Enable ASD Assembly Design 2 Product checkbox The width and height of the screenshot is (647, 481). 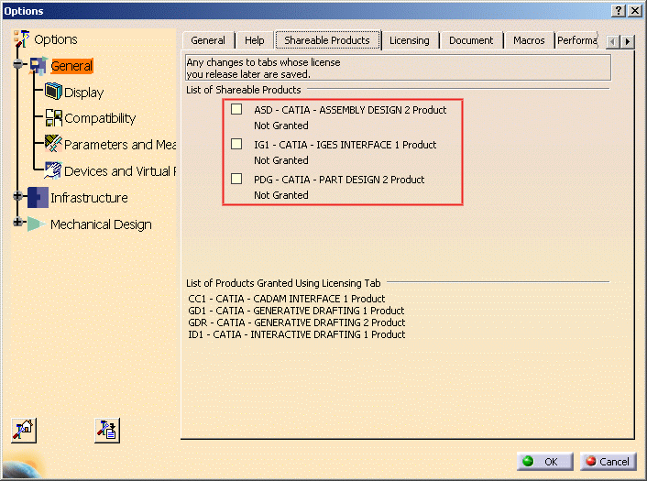tap(236, 109)
